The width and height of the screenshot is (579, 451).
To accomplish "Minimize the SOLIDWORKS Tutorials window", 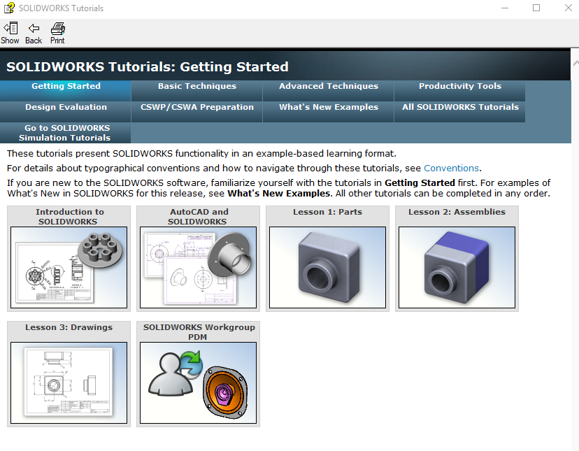I will point(505,8).
